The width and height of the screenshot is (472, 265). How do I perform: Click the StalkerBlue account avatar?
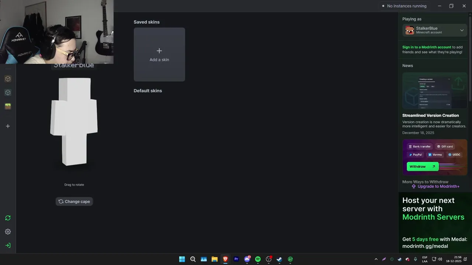410,30
